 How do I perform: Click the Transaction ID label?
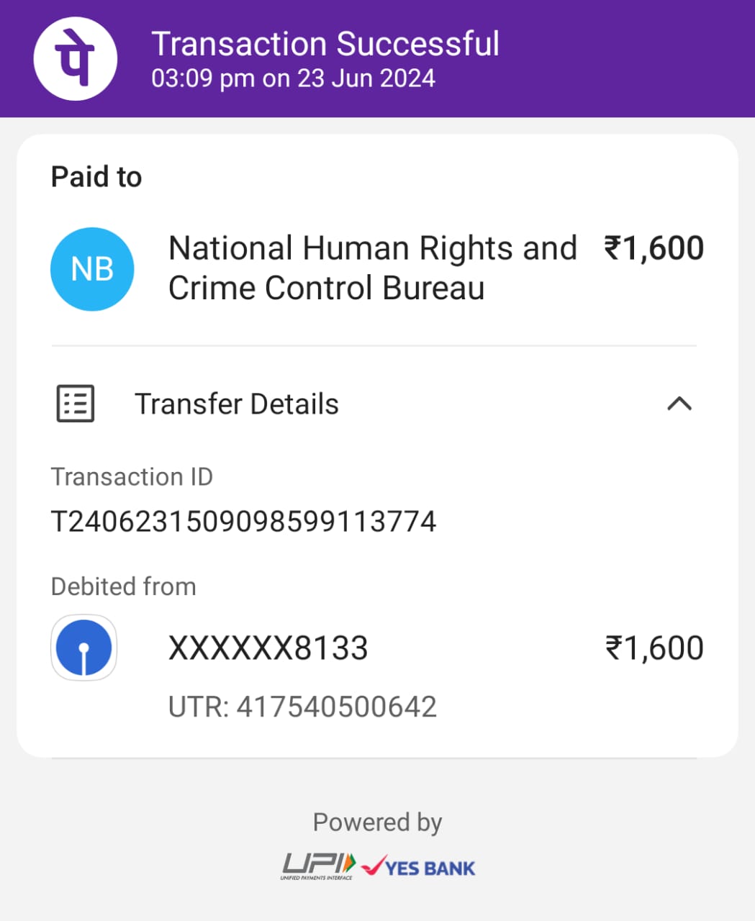coord(132,477)
